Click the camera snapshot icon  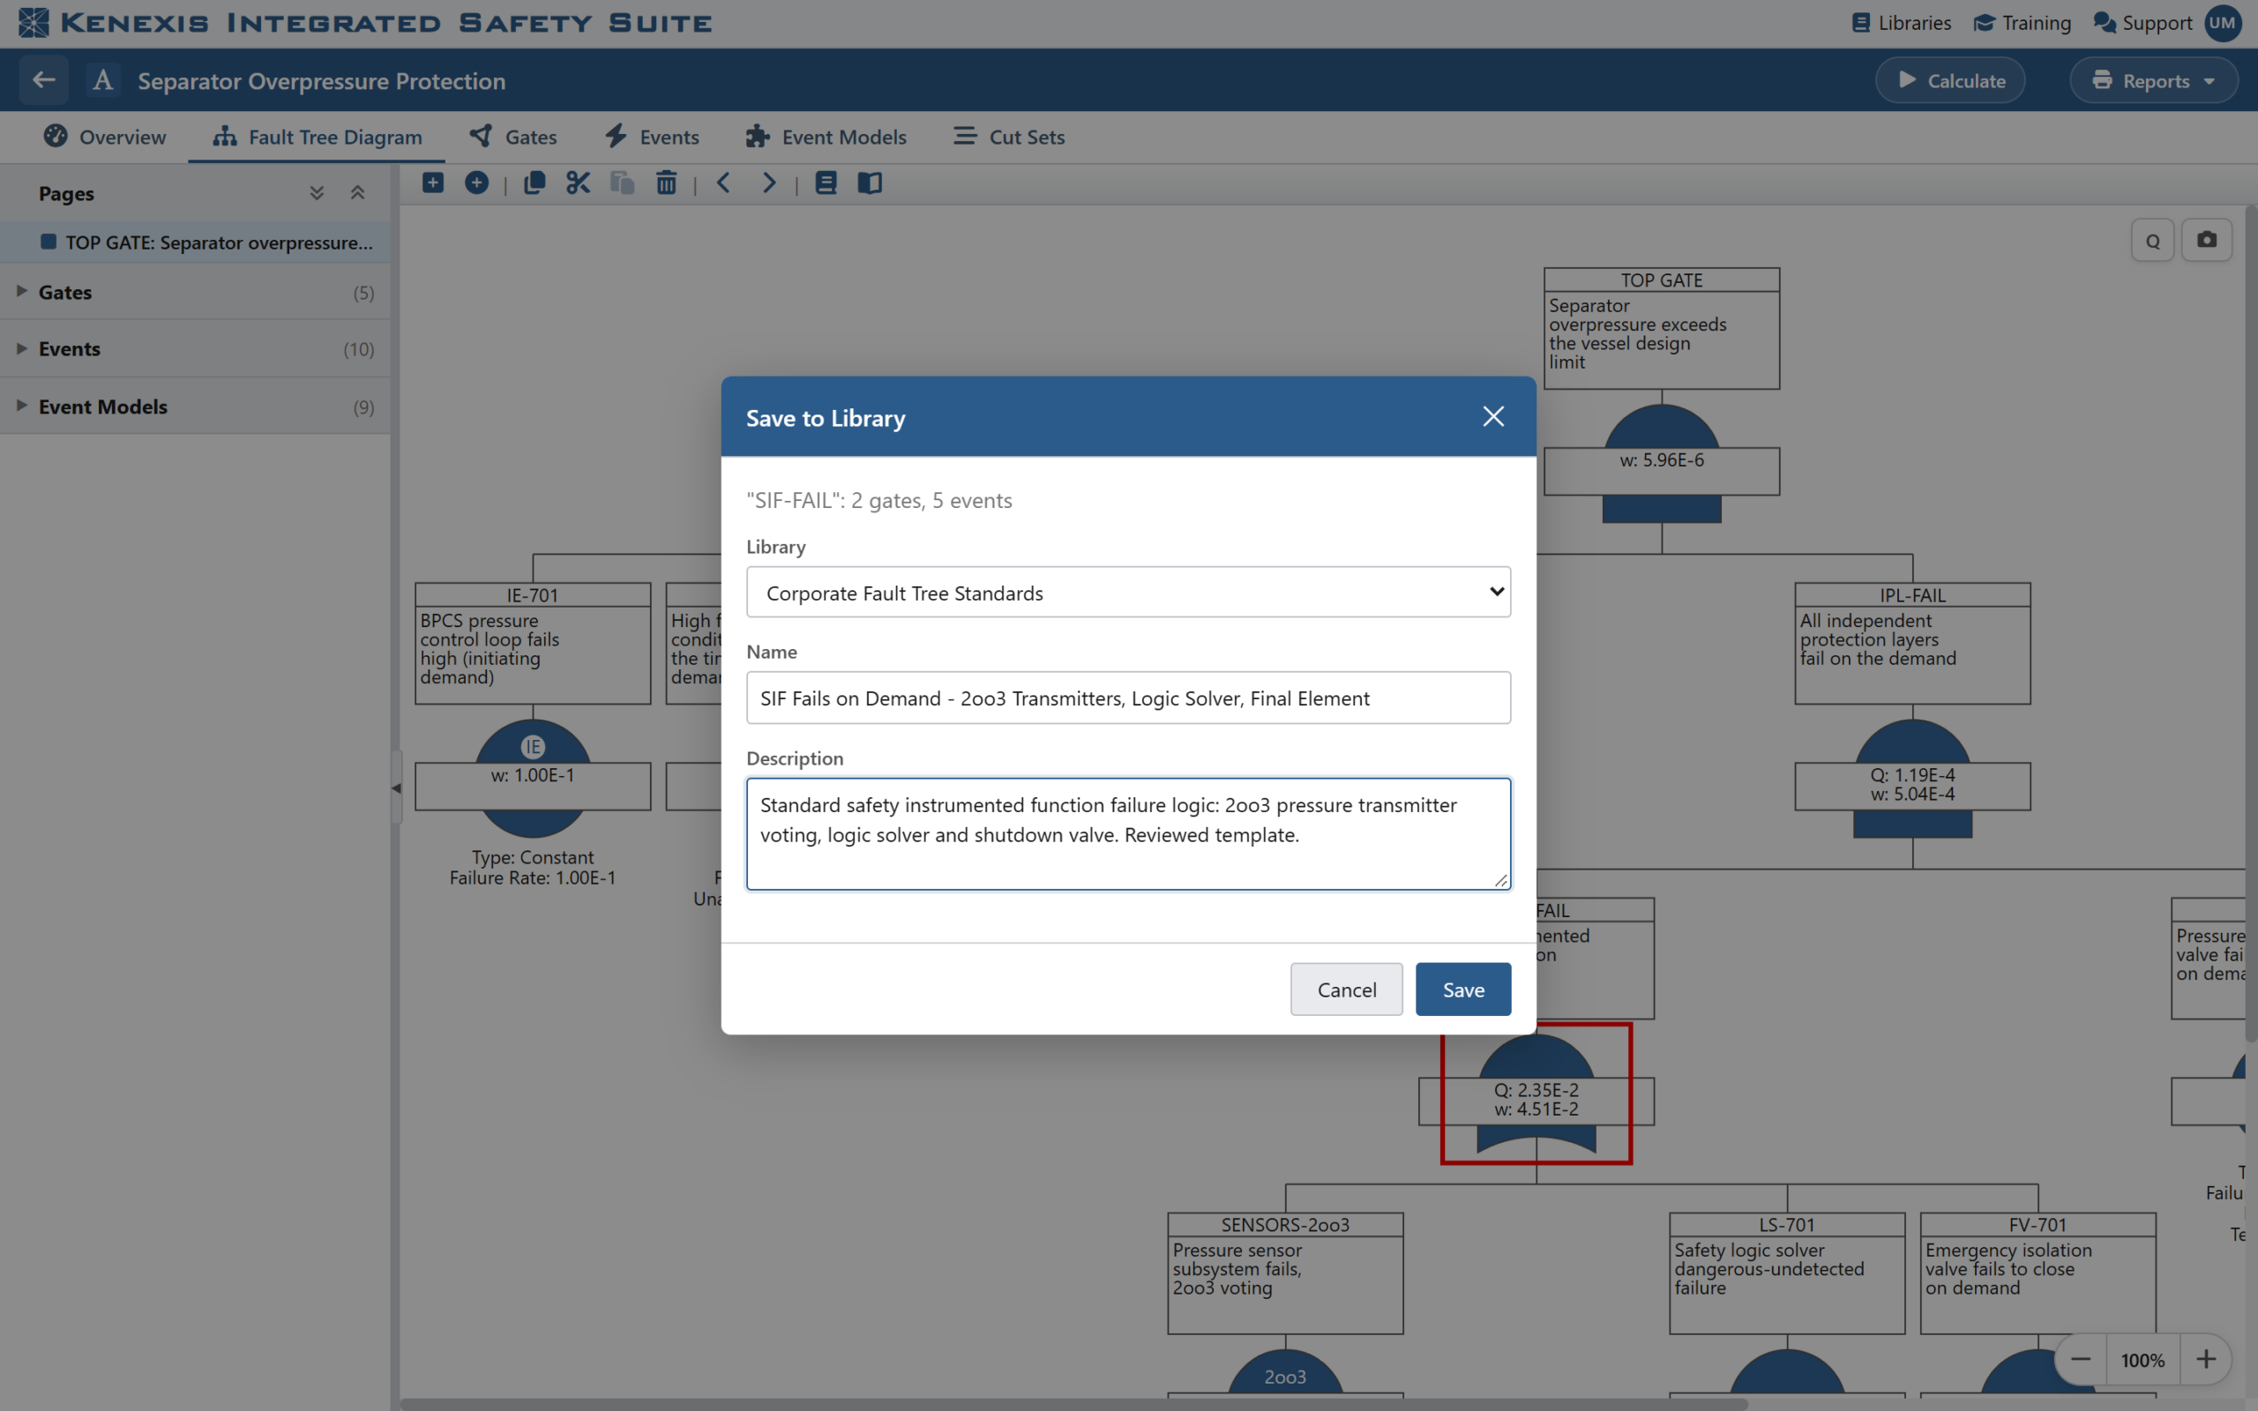coord(2207,240)
